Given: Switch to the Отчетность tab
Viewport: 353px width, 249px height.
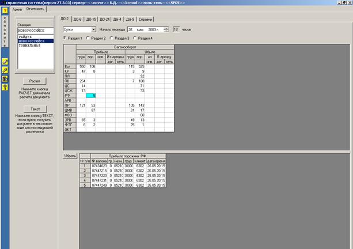Looking at the screenshot, I should [x=35, y=9].
